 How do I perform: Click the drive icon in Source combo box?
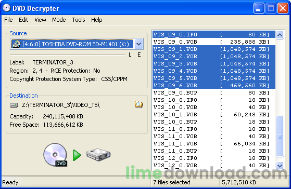16,44
